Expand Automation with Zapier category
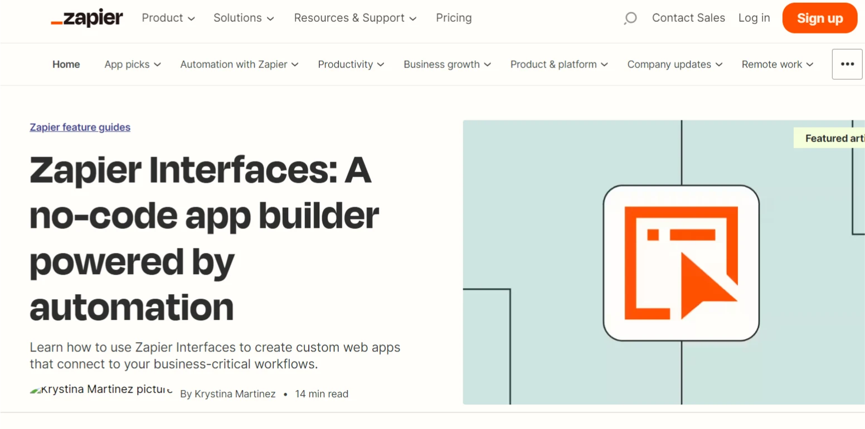865x429 pixels. point(239,64)
